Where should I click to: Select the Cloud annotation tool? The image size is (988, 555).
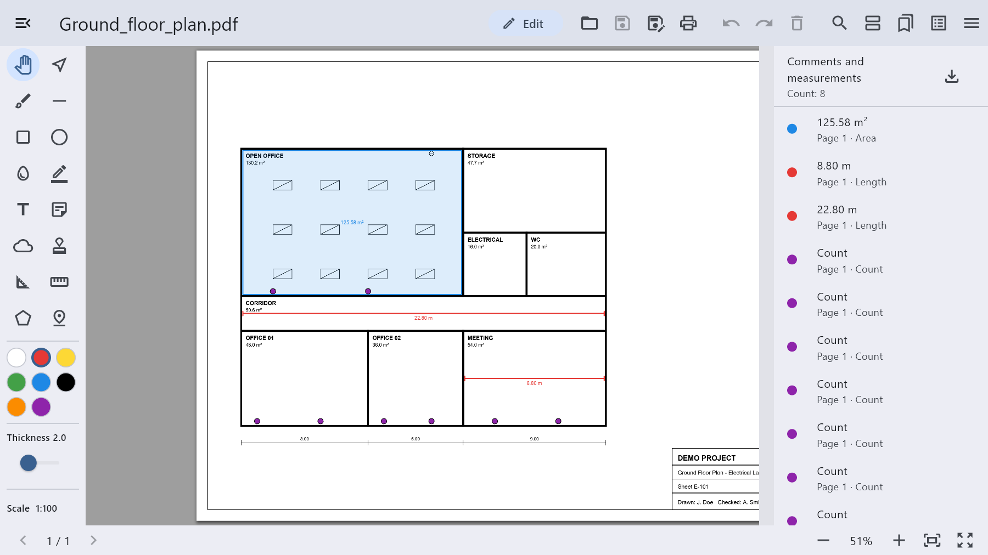tap(23, 246)
